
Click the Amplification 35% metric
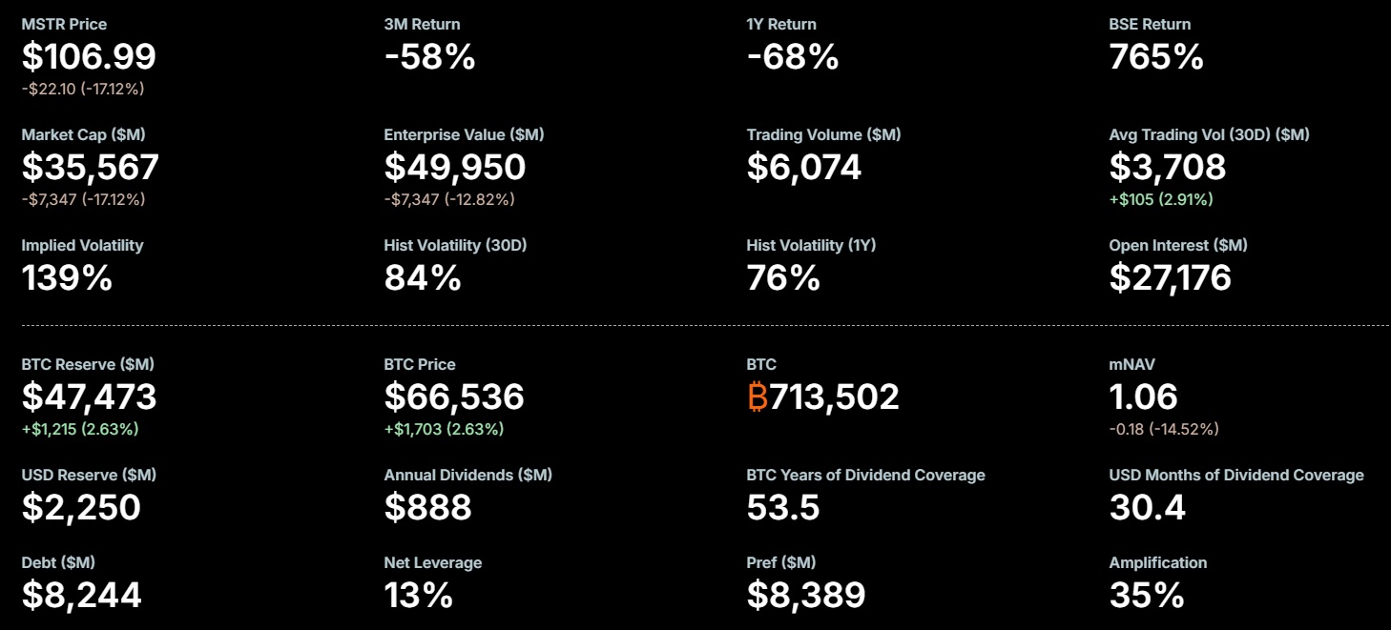click(x=1147, y=596)
